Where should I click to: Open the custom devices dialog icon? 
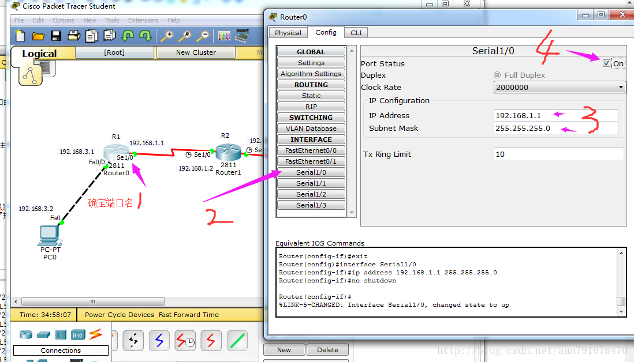(x=242, y=36)
